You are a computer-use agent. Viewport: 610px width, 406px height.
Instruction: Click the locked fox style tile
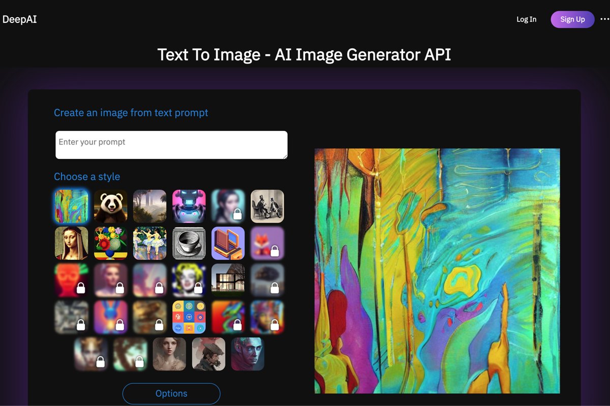267,244
